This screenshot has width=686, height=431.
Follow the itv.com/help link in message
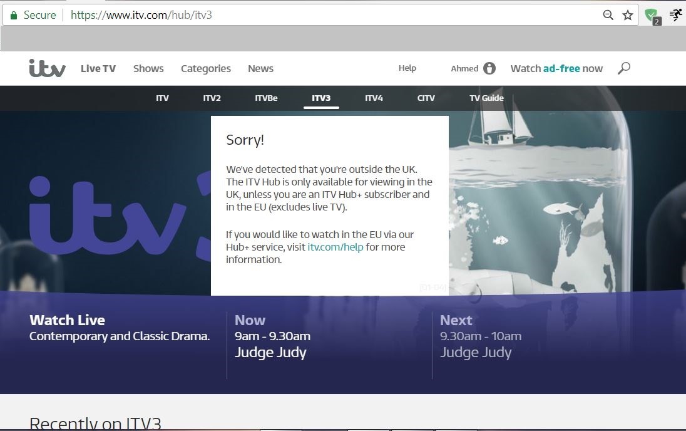point(335,247)
